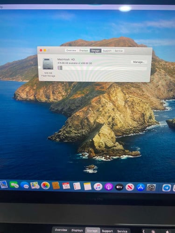Screen dimensions: 175x233
Task: Click the Manage... button
Action: pyautogui.click(x=139, y=62)
